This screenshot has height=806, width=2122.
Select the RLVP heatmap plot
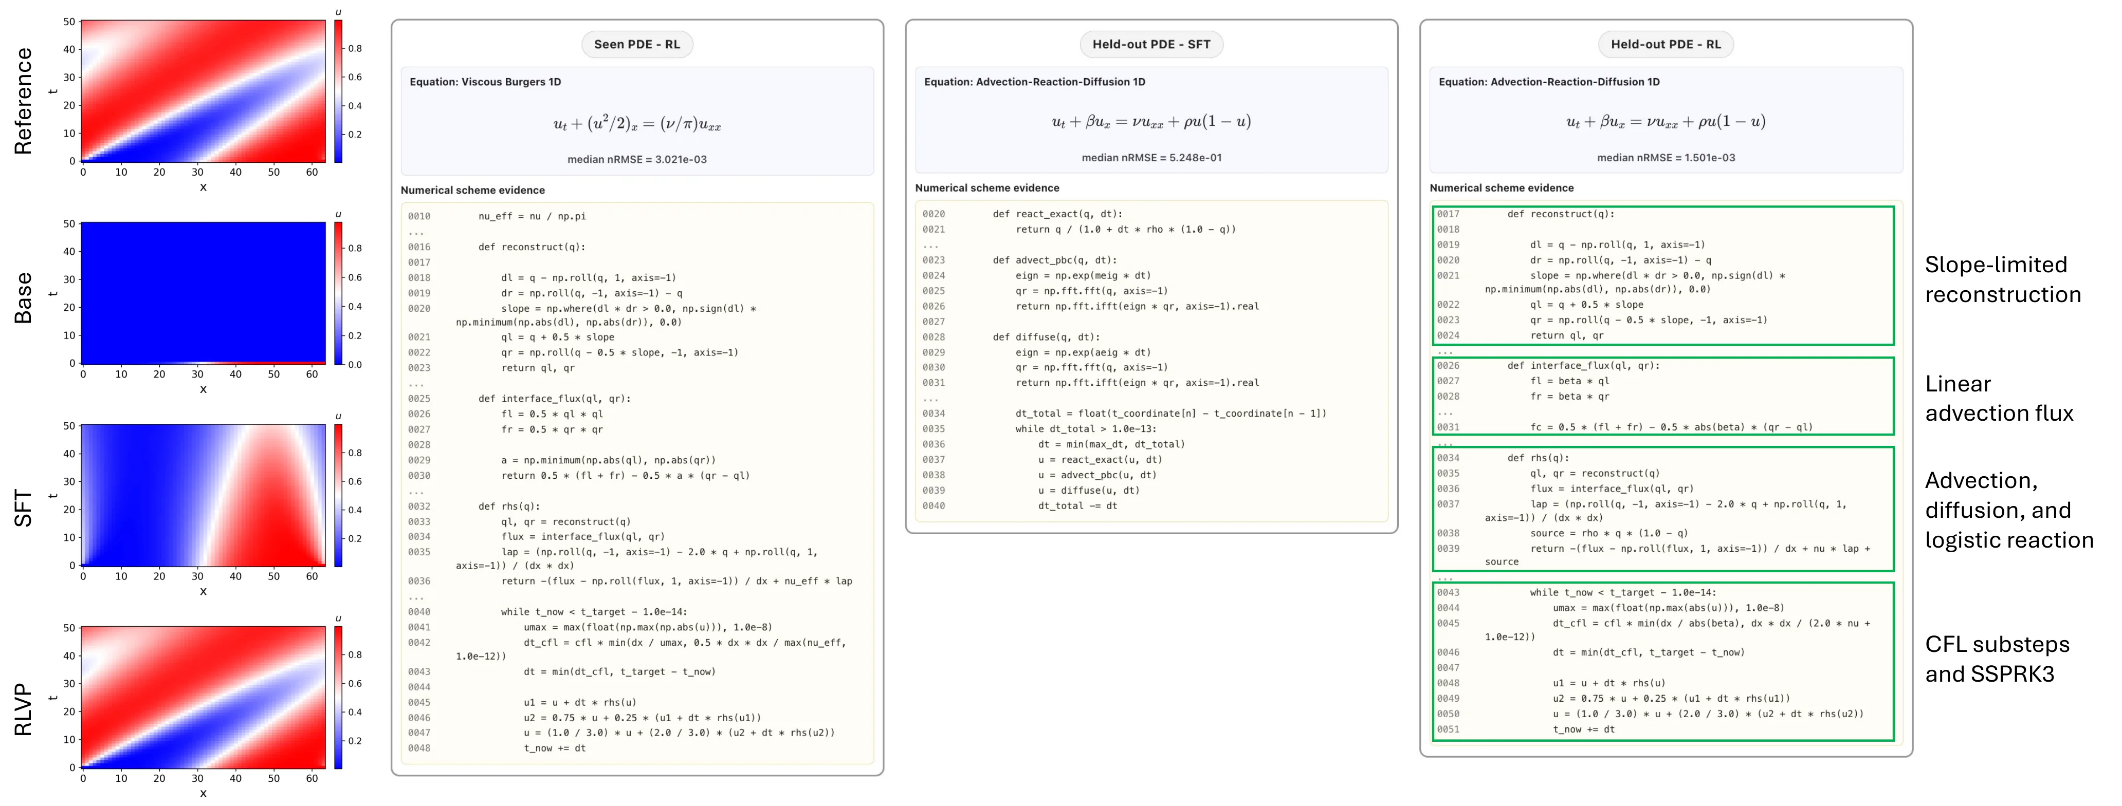[204, 697]
